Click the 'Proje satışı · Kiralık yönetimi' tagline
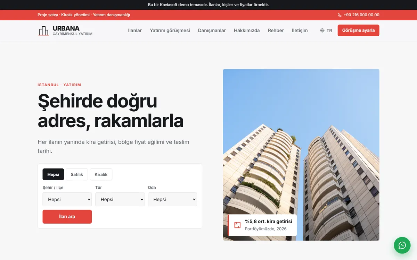Image resolution: width=417 pixels, height=260 pixels. [x=84, y=15]
